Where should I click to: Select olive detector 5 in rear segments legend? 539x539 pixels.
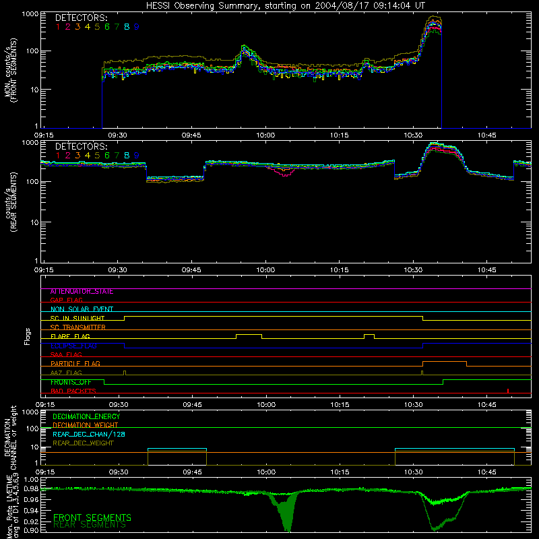pyautogui.click(x=97, y=156)
